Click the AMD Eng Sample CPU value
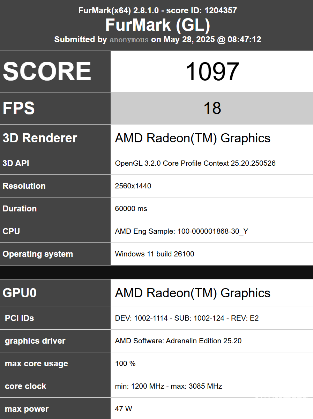The height and width of the screenshot is (419, 313). [181, 231]
